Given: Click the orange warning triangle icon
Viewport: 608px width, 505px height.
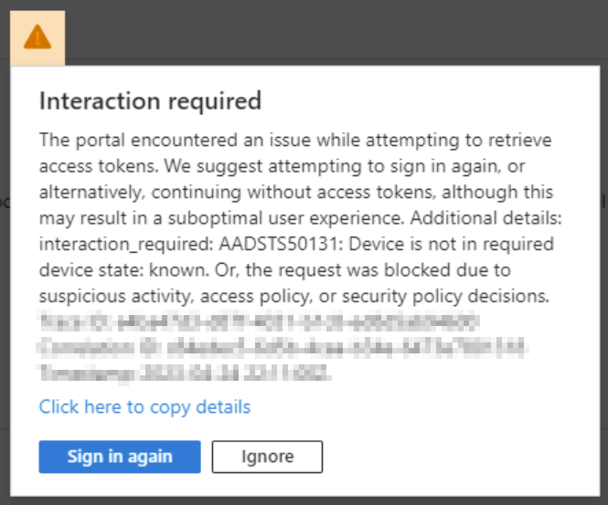Looking at the screenshot, I should tap(37, 37).
